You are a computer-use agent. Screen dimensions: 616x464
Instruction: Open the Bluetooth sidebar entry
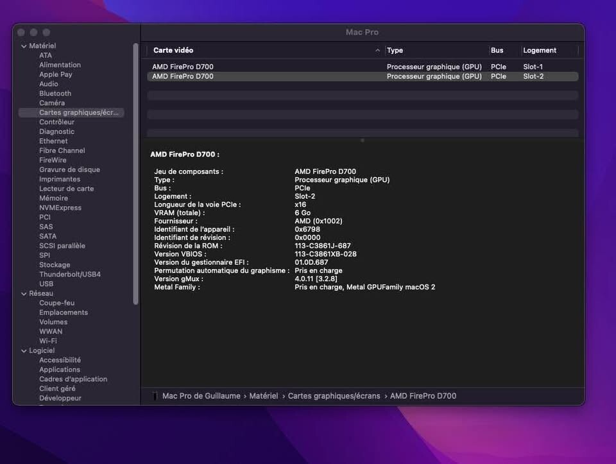coord(55,94)
